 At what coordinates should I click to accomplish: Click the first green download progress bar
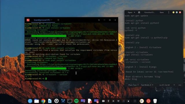click(49, 36)
